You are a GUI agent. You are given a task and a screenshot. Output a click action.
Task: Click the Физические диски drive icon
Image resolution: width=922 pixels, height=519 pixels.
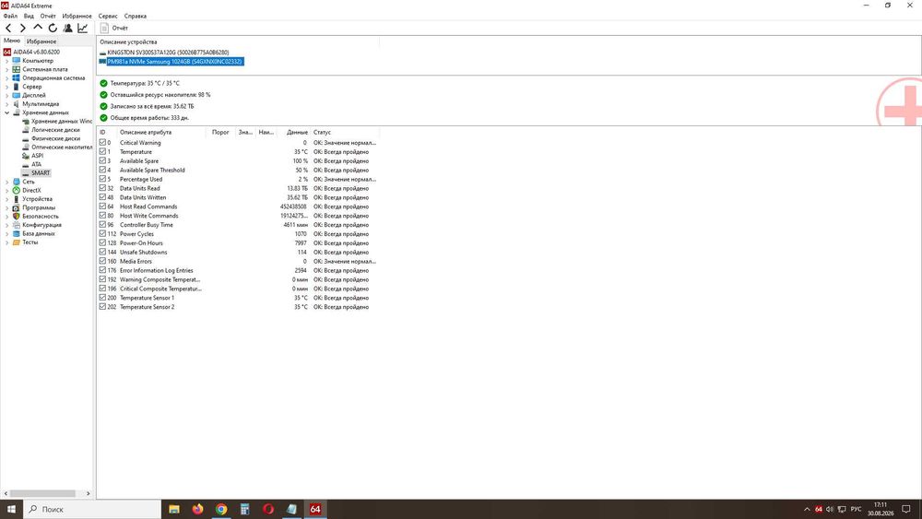(25, 138)
